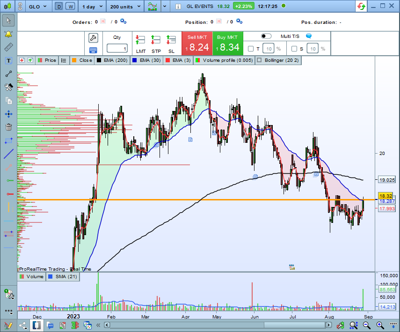Viewport: 400px width, 332px height.
Task: Open the hammer and wrench tools icon
Action: coord(8,87)
